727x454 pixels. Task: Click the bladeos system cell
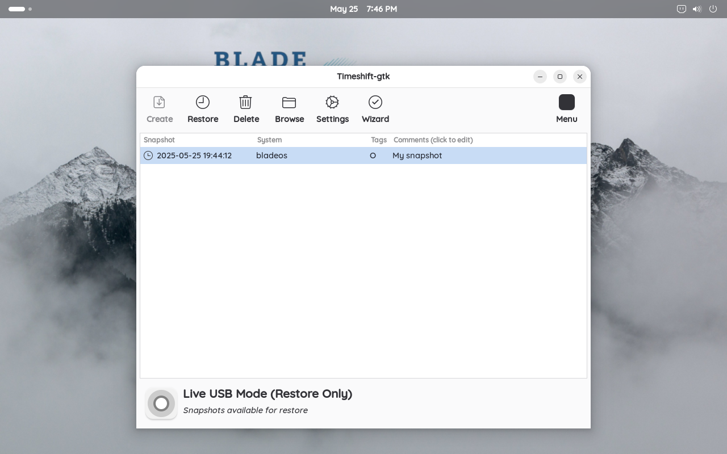pos(271,155)
